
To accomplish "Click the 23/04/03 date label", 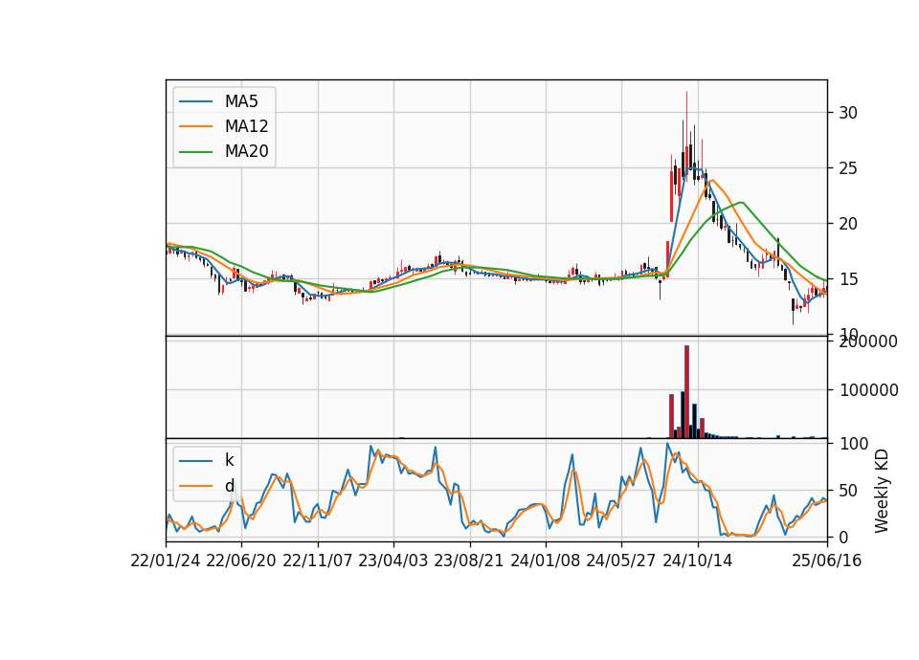I will [393, 561].
